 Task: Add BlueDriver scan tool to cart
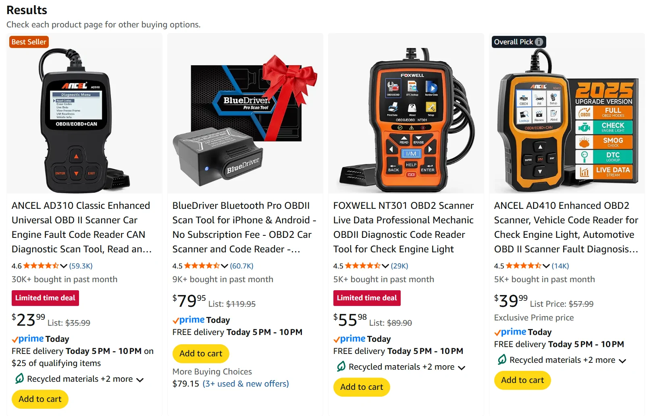201,354
